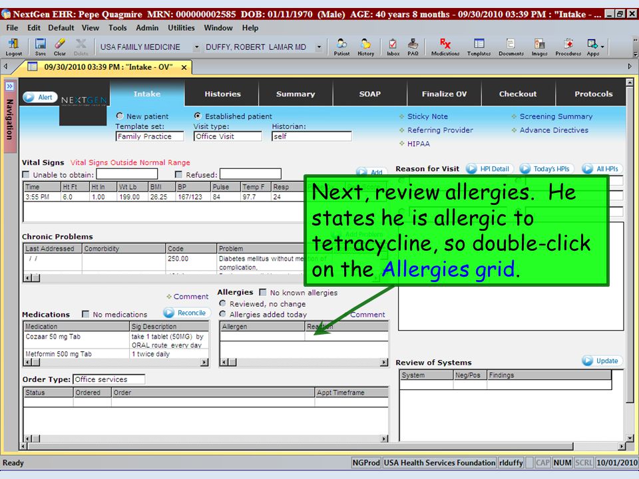Click the Reconcile medications button
Image resolution: width=639 pixels, height=479 pixels.
tap(186, 313)
